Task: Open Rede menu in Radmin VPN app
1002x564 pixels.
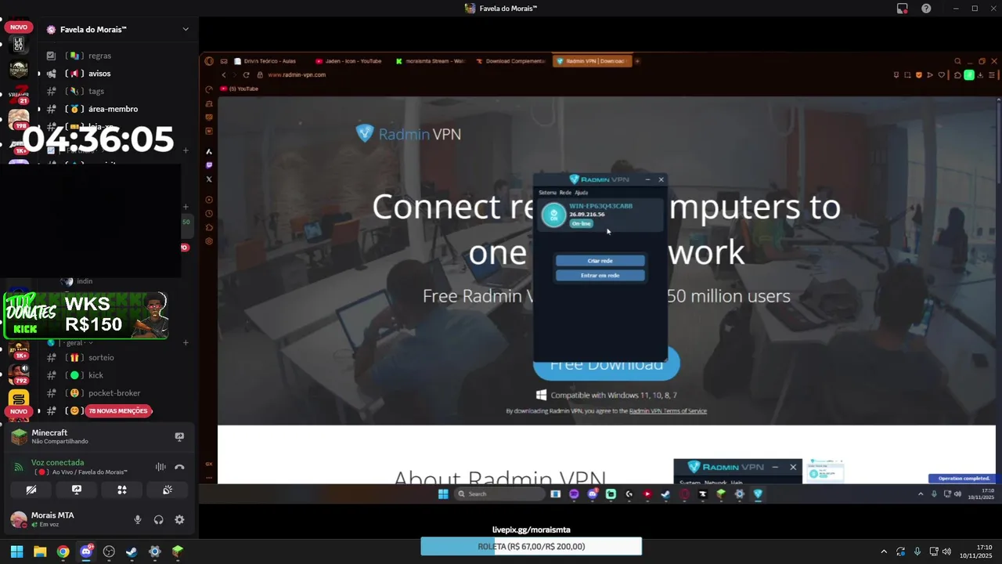Action: (x=565, y=193)
